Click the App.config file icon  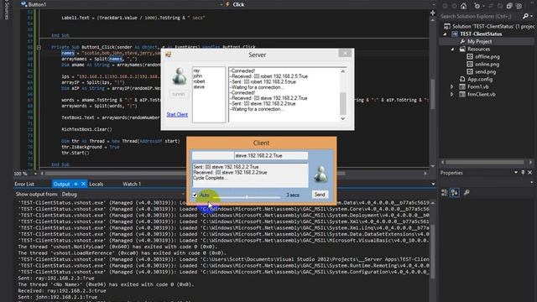pyautogui.click(x=462, y=79)
